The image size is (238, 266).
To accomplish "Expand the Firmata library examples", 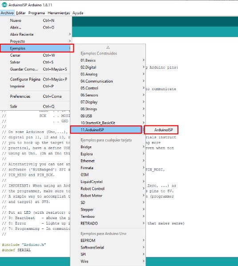I will [108, 168].
